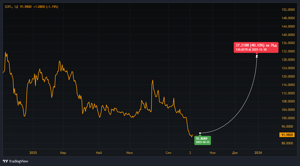300x166 pixels.
Task: Click the 112.0000 price axis label
Action: click(288, 93)
